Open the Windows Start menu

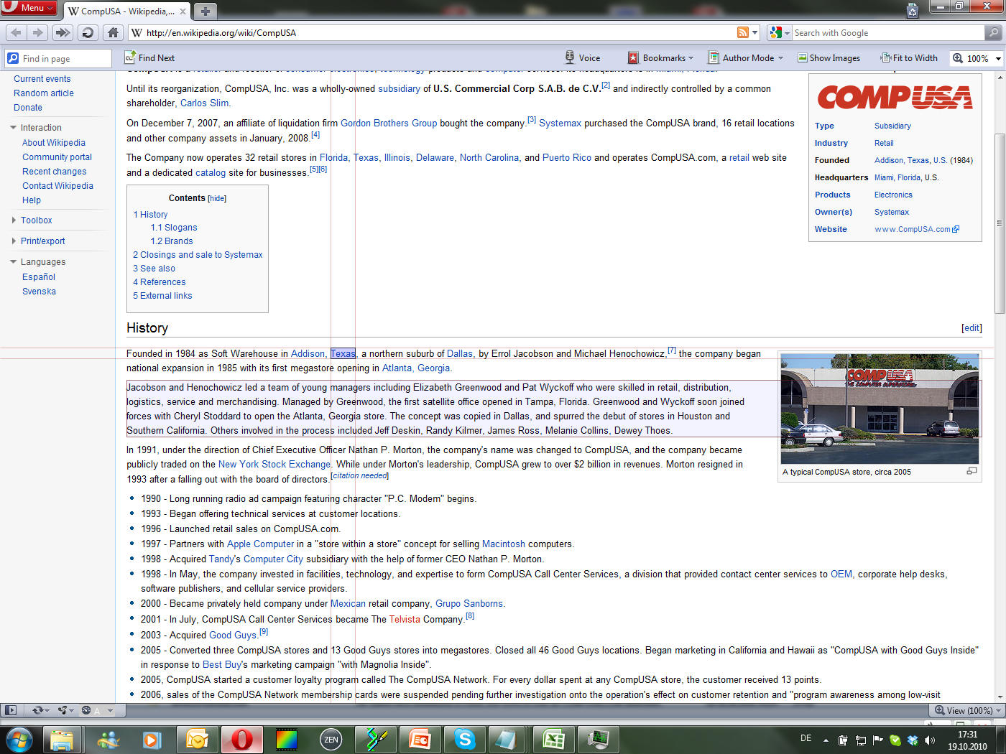click(x=19, y=740)
